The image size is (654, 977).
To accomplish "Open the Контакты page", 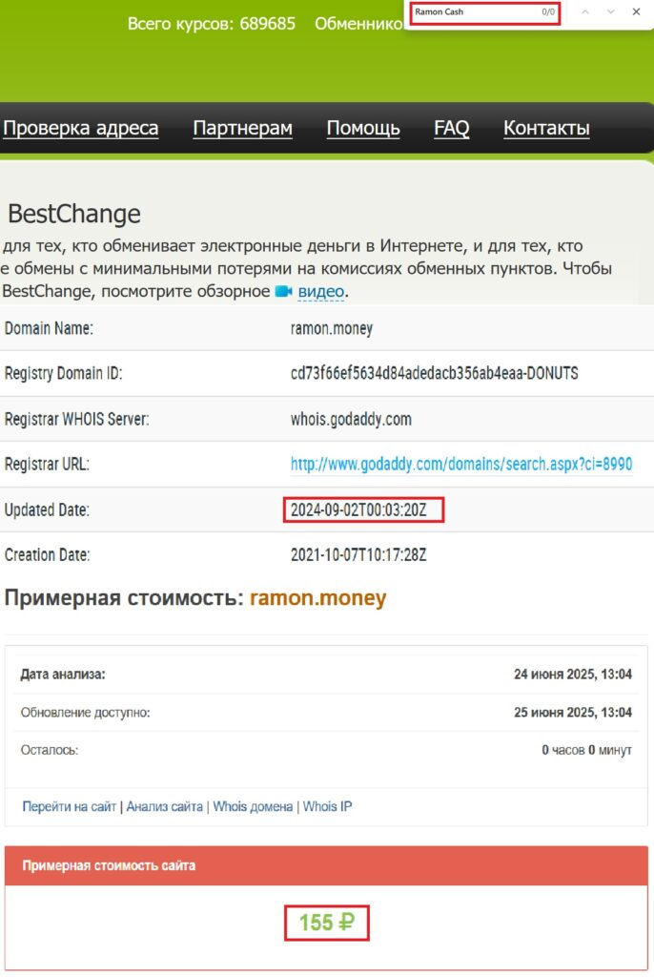I will pos(546,128).
